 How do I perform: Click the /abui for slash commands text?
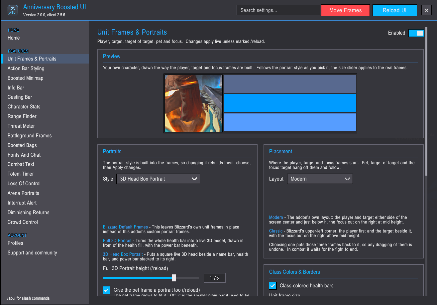point(29,298)
